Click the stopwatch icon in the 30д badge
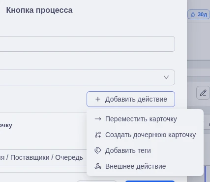Screen dimensions: 210x182 pos(193,15)
